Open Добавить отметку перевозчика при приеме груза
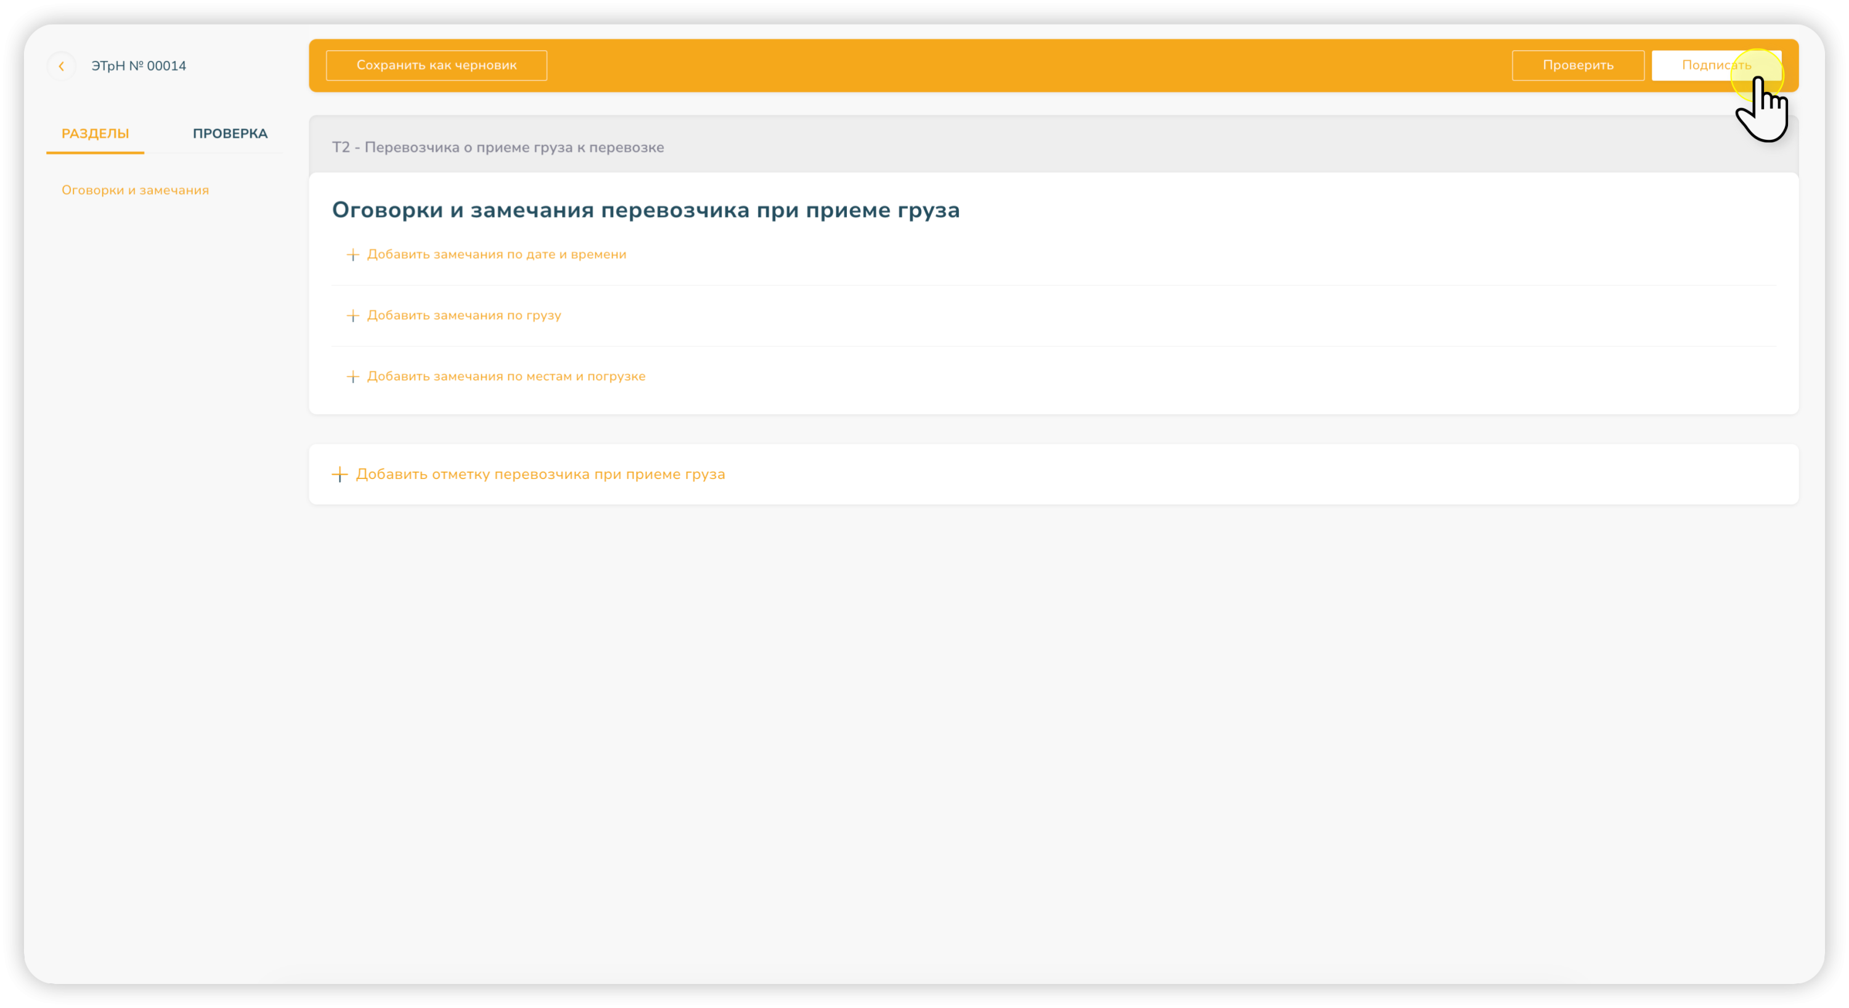1849x1008 pixels. tap(540, 475)
